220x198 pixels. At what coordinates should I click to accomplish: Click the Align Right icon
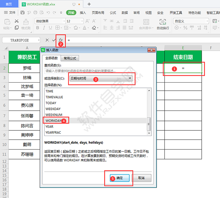click(x=118, y=28)
